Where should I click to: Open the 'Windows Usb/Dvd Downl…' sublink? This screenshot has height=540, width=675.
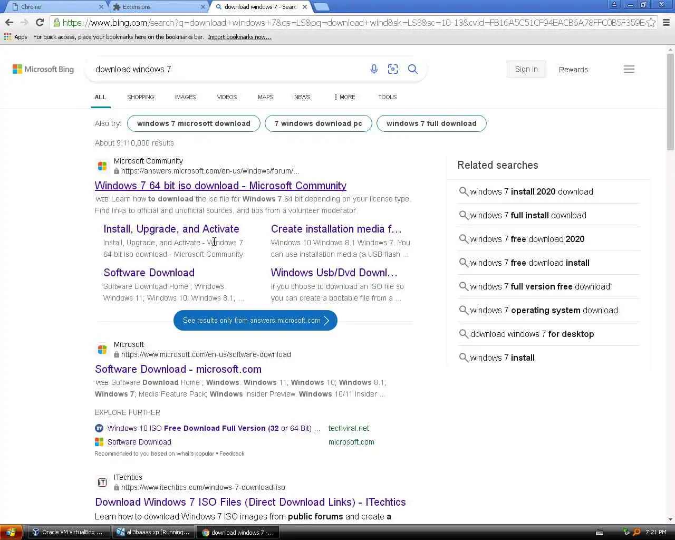click(334, 273)
